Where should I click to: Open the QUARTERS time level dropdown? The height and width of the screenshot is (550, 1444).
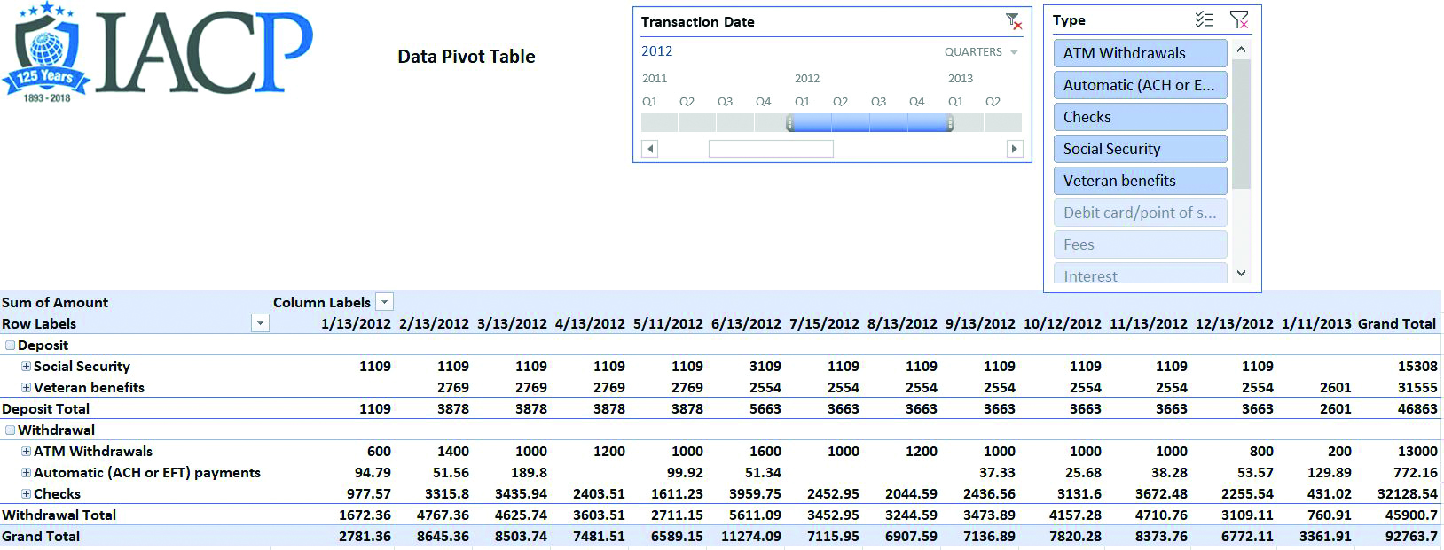[981, 52]
